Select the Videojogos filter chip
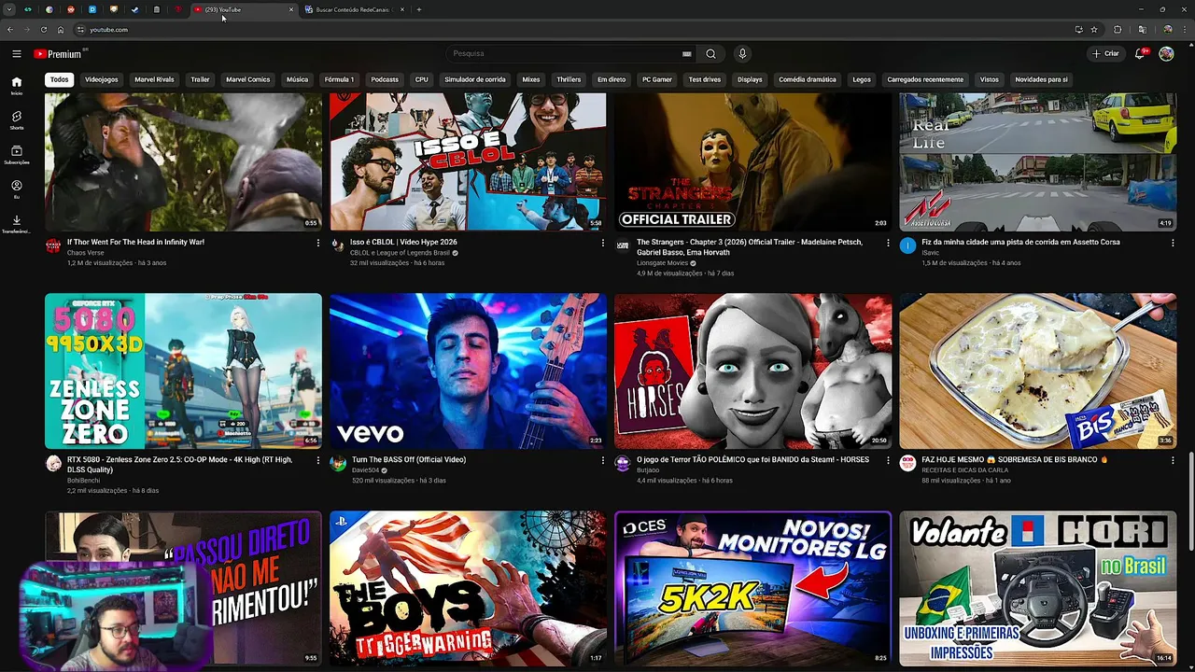The width and height of the screenshot is (1195, 672). point(102,79)
